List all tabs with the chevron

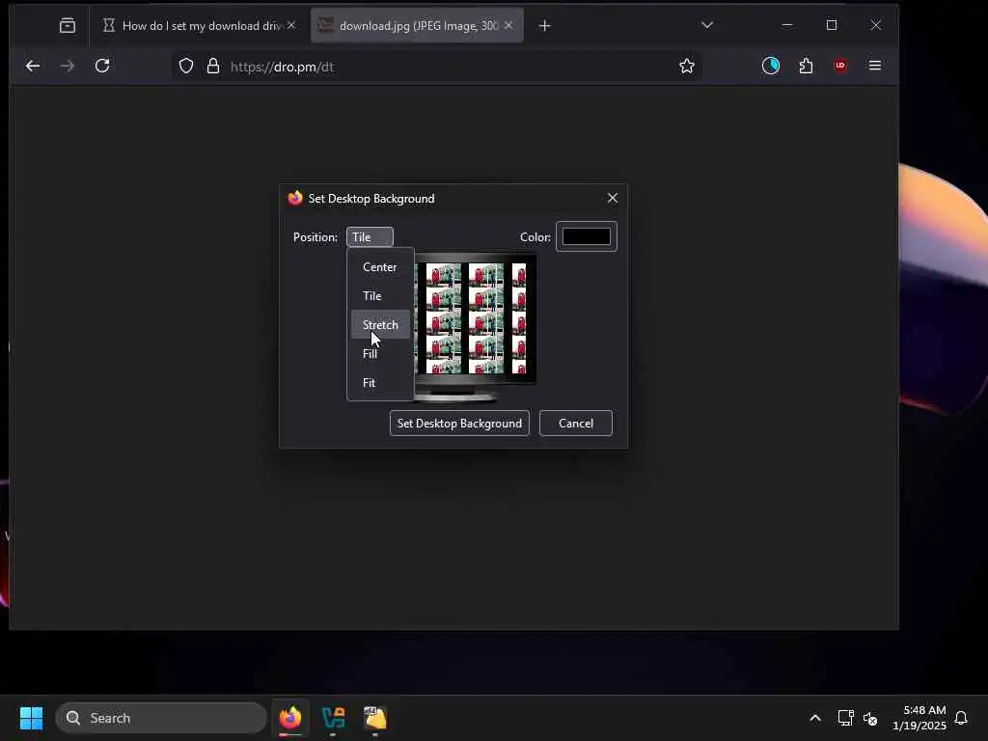pos(707,25)
